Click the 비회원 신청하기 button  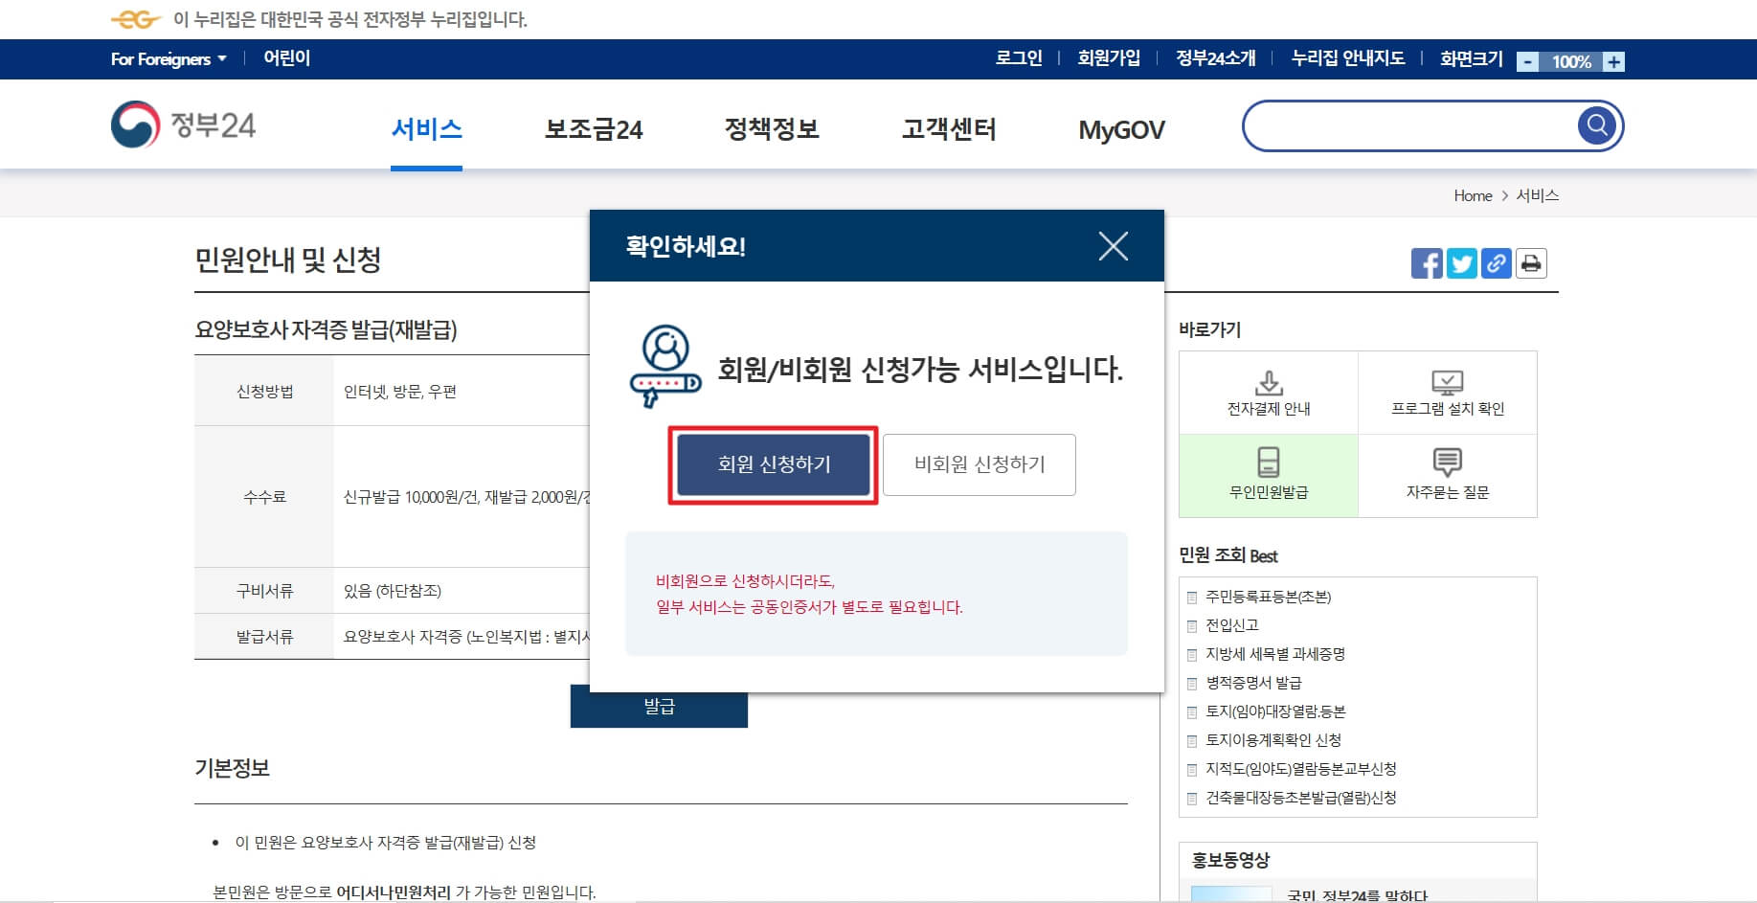[980, 464]
